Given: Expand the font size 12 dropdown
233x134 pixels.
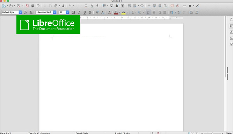Looking at the screenshot, I should tap(67, 12).
